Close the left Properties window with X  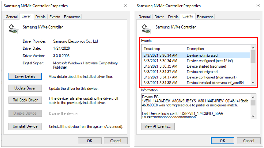[x=125, y=6]
